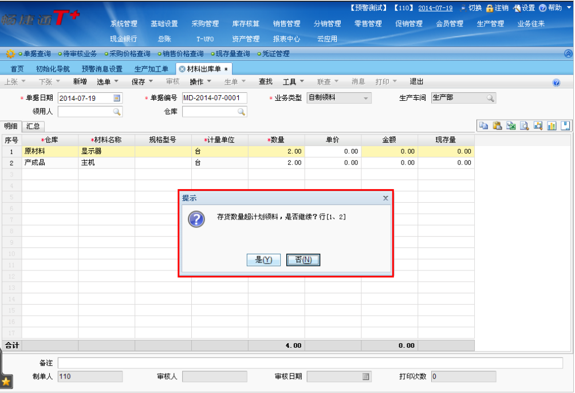Click the 现存量 column header
The image size is (575, 393).
point(446,140)
